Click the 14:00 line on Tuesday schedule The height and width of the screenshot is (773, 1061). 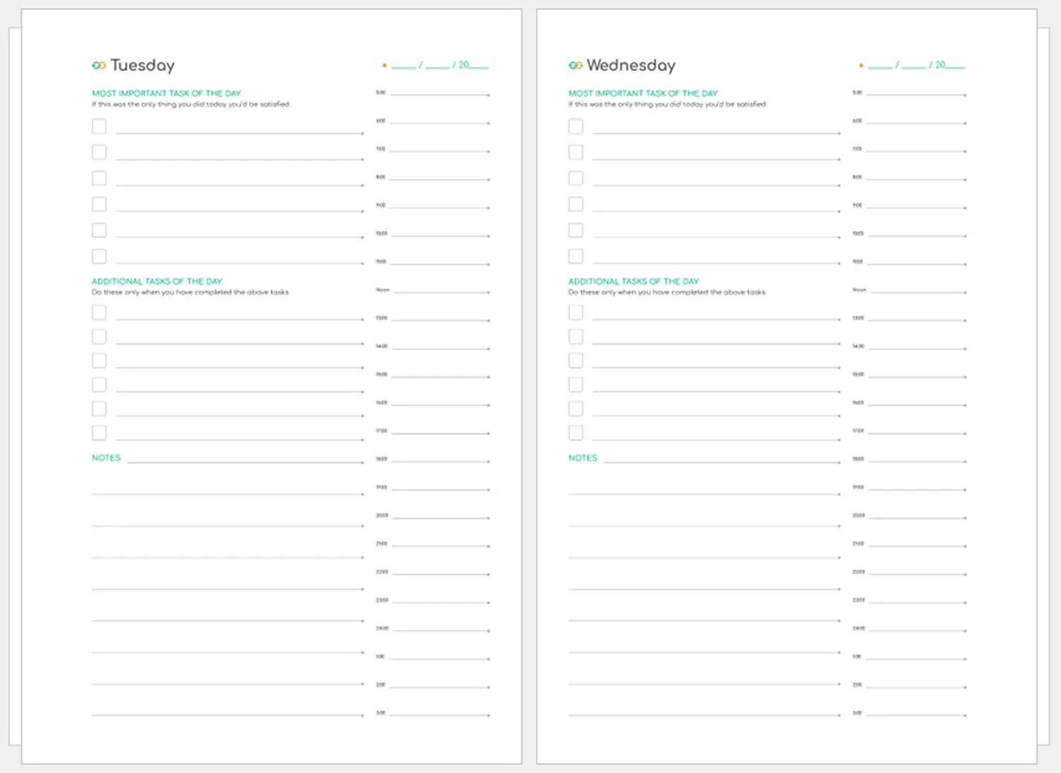(441, 348)
